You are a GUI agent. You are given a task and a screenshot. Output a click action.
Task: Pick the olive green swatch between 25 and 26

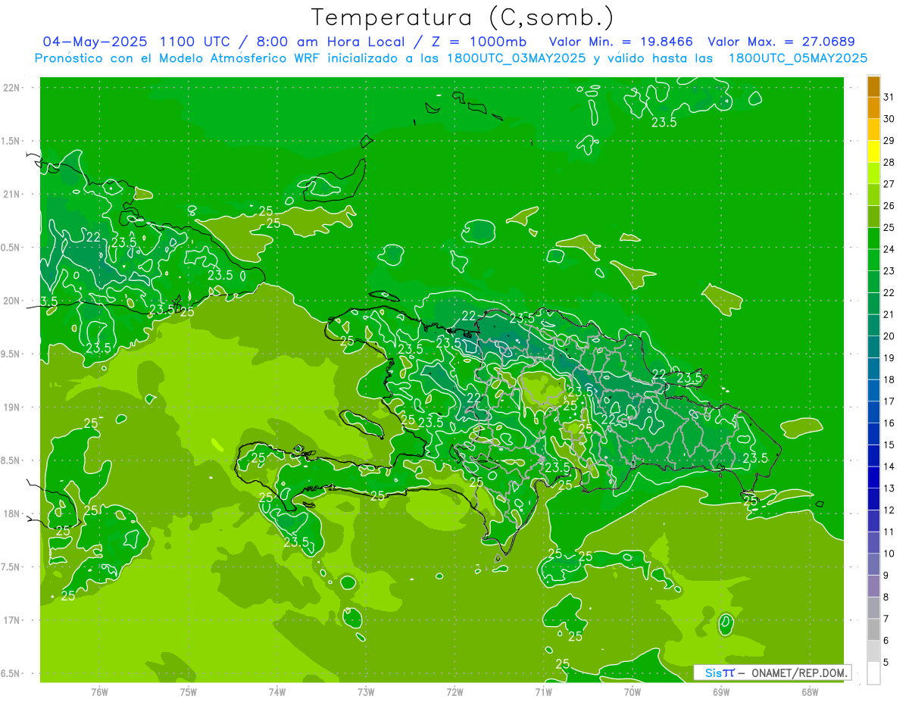(873, 217)
